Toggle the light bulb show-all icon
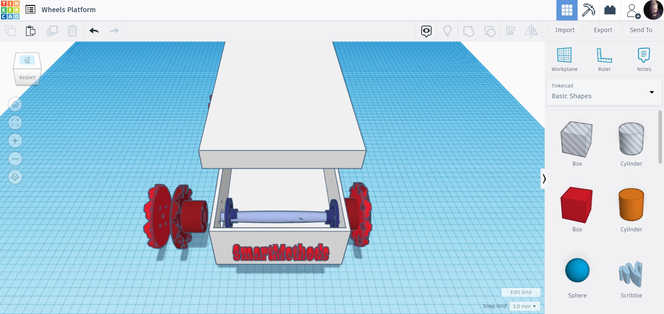Viewport: 664px width, 314px height. pos(448,31)
